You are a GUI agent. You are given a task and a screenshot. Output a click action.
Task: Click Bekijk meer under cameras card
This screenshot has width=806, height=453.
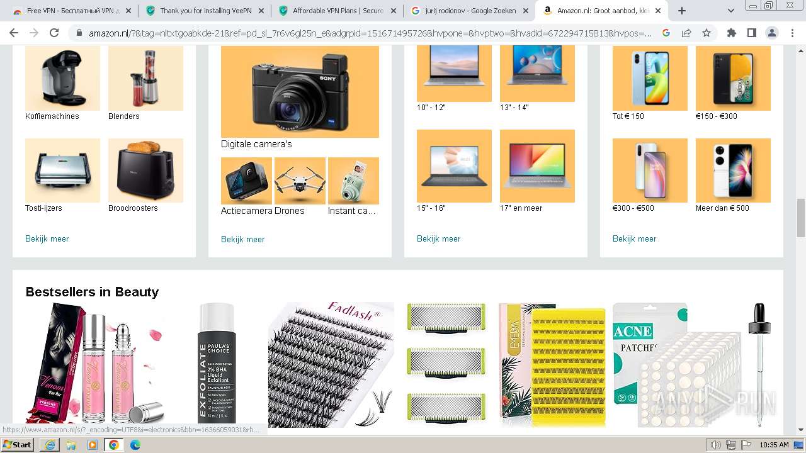coord(243,240)
